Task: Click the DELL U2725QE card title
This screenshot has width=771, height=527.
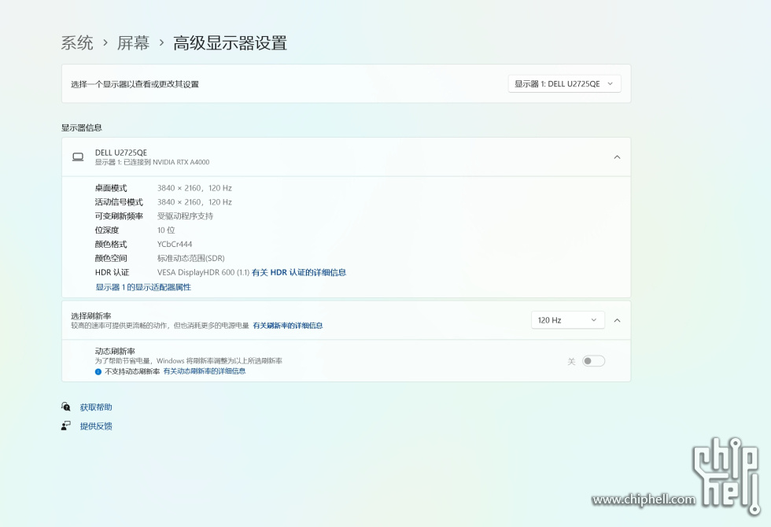Action: (x=121, y=153)
